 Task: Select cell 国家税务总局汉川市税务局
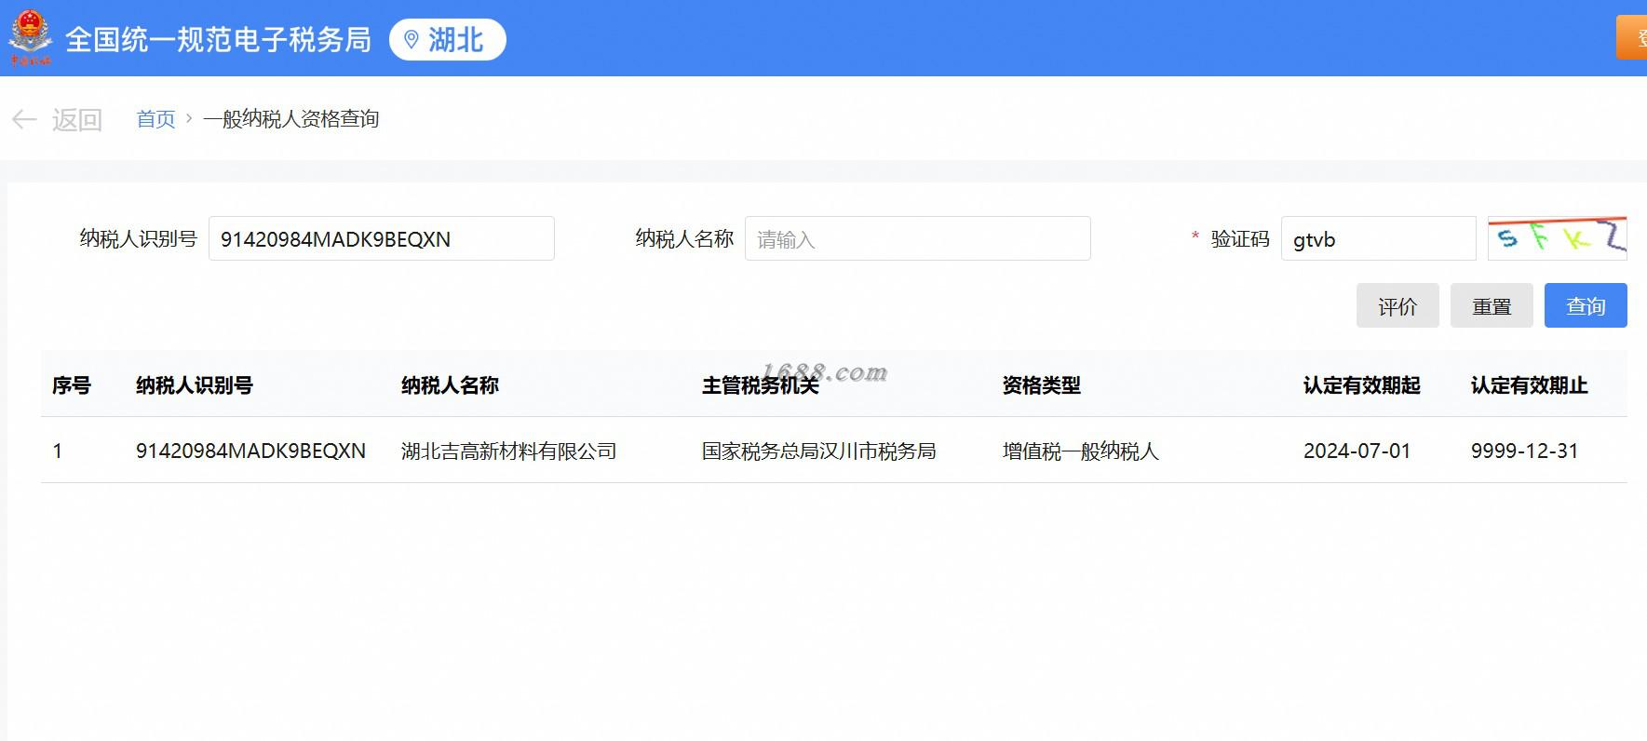click(819, 451)
